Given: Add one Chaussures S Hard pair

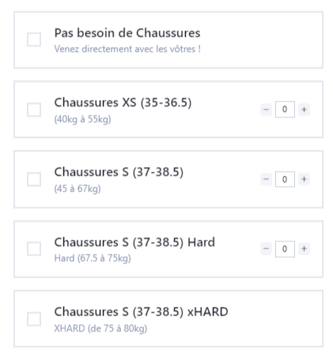Looking at the screenshot, I should pyautogui.click(x=304, y=249).
